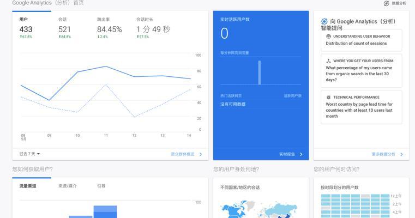This screenshot has height=218, width=415.
Task: Click the chevron beside 实时报告
Action: click(301, 154)
